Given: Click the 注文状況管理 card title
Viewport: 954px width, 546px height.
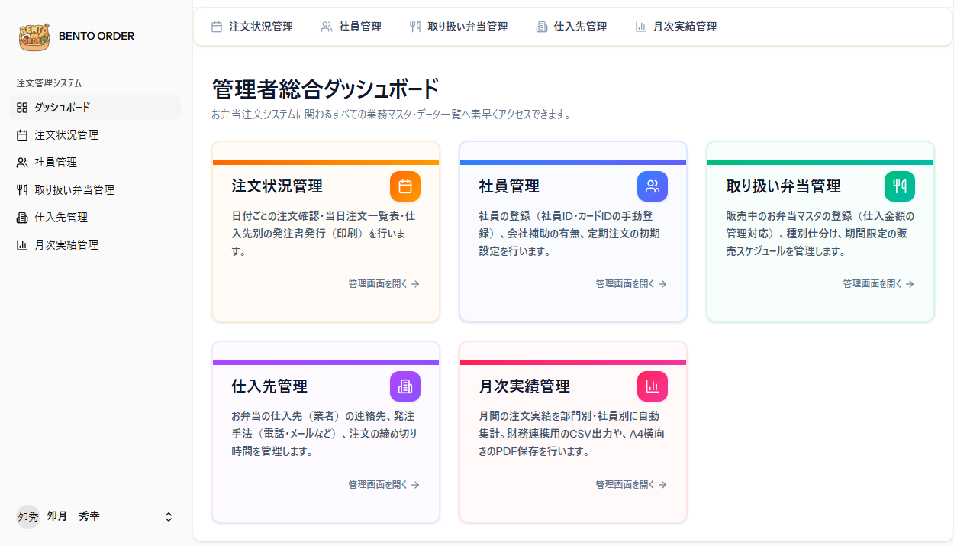Looking at the screenshot, I should tap(277, 186).
